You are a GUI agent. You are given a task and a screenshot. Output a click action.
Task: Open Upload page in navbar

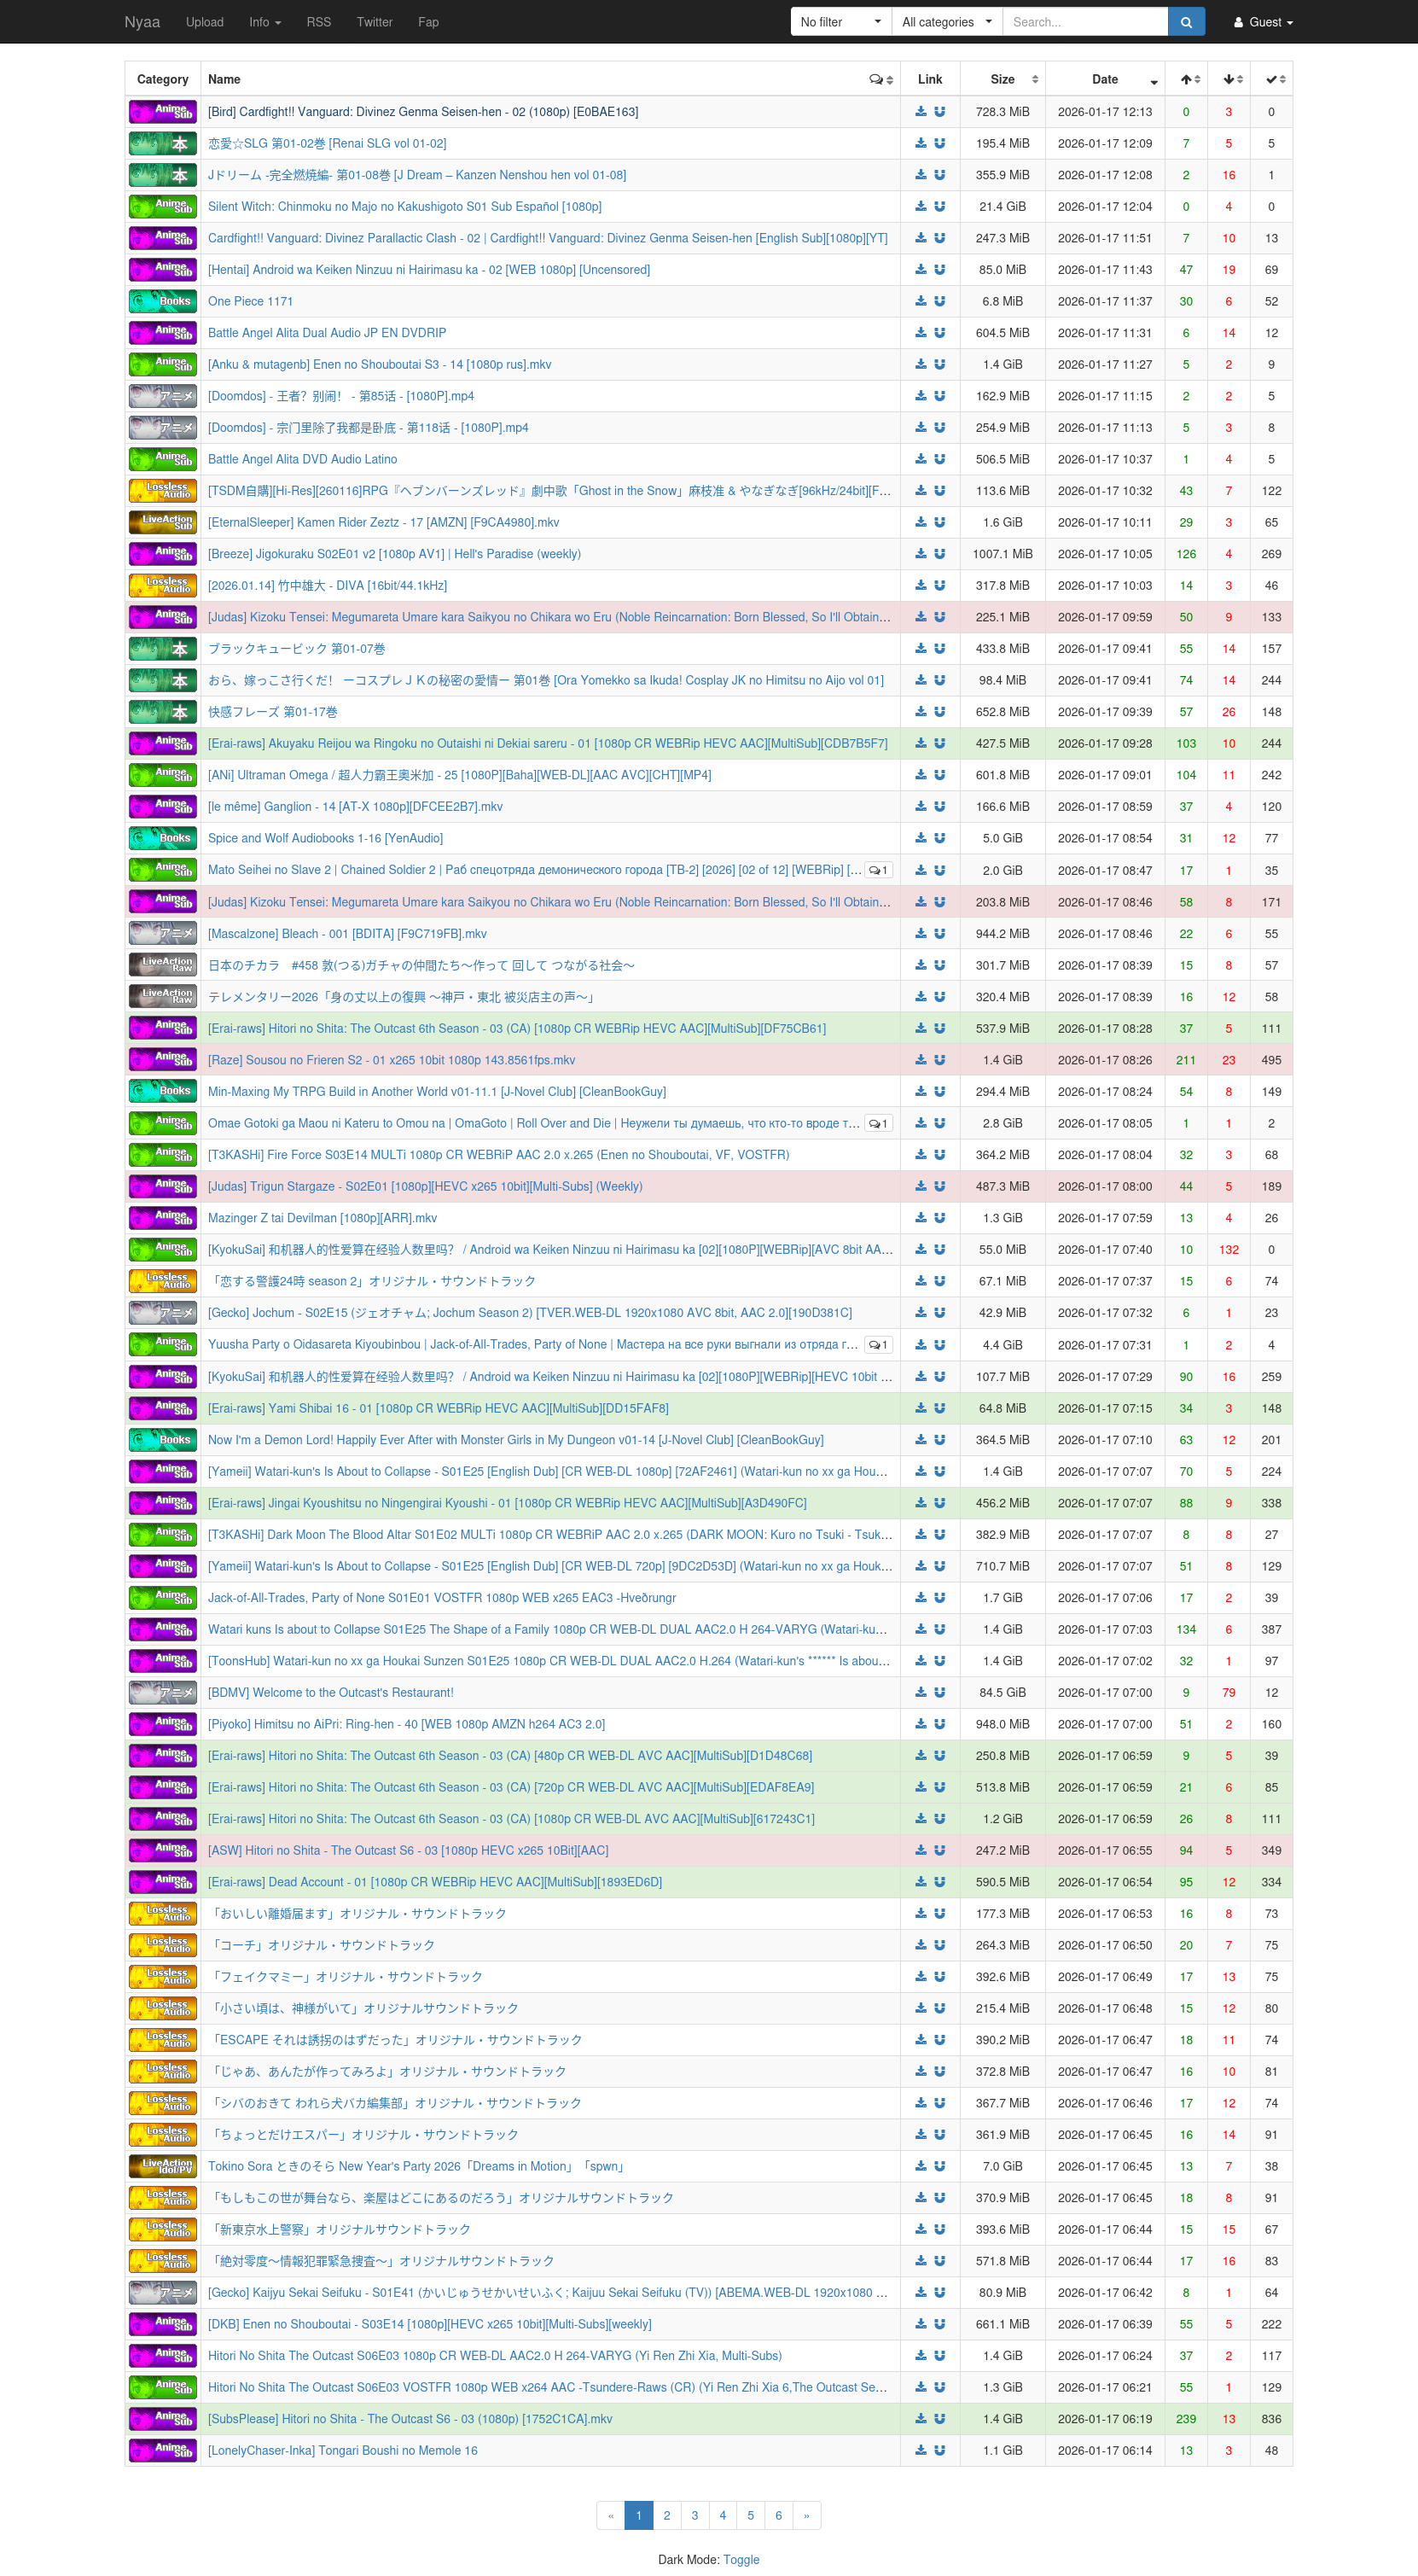pyautogui.click(x=205, y=22)
